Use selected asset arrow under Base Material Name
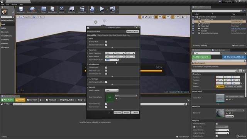 pyautogui.click(x=117, y=99)
